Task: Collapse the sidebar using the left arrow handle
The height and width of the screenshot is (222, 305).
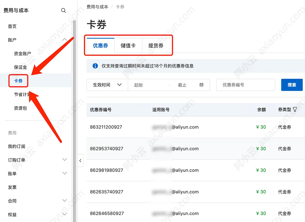Action: tap(80, 160)
